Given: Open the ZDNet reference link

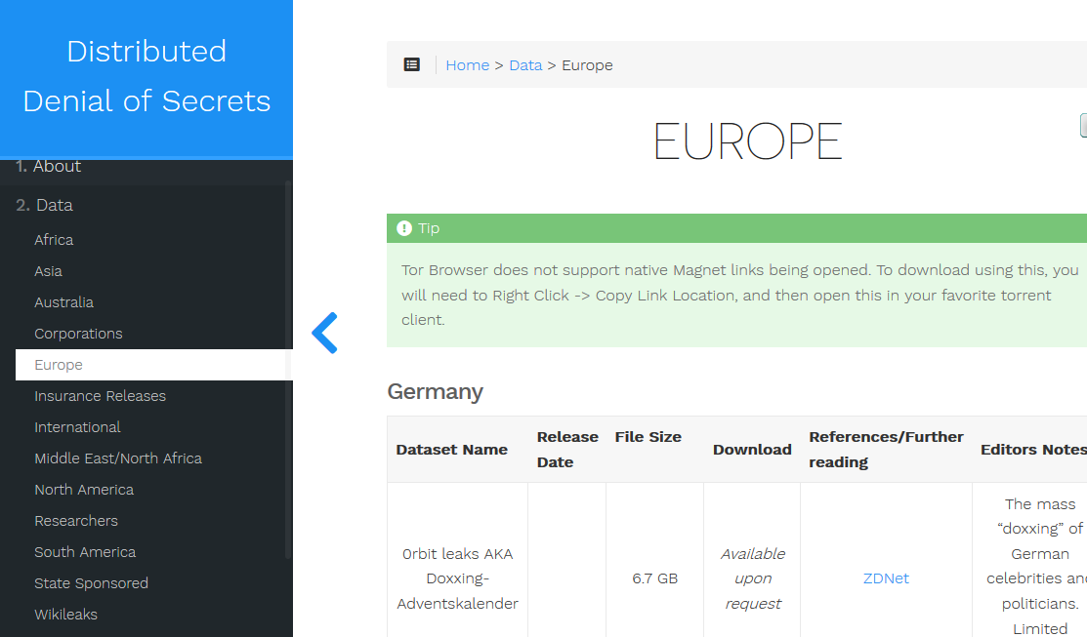Looking at the screenshot, I should (x=886, y=578).
